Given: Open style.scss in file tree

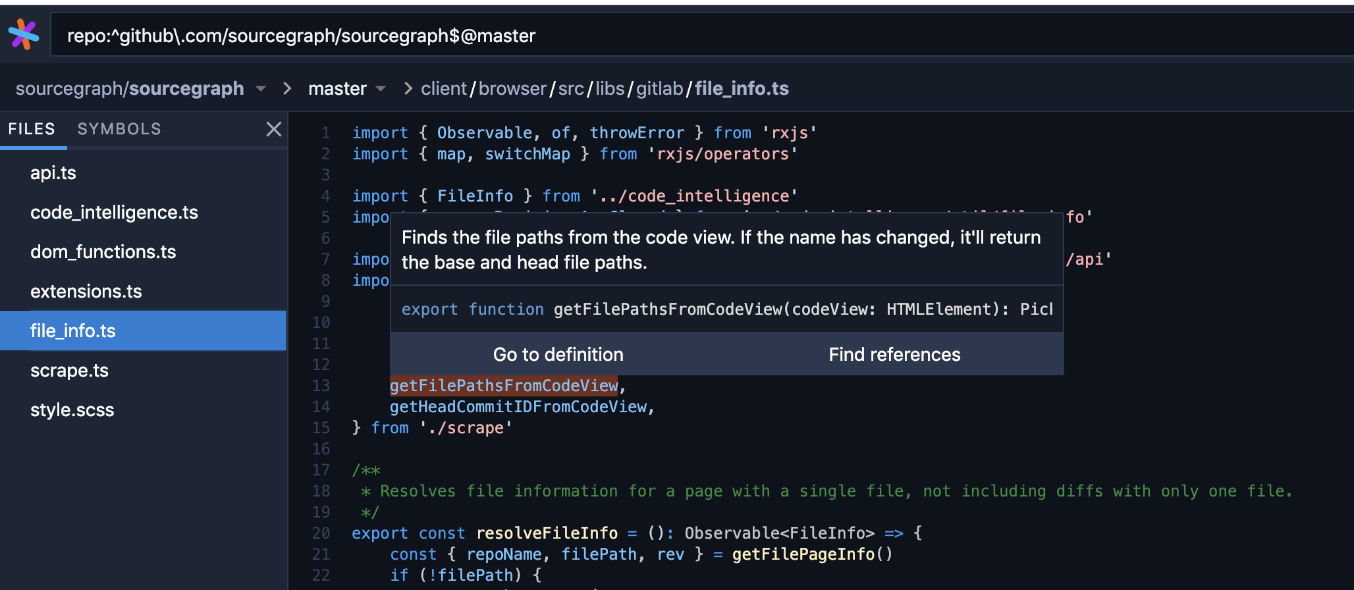Looking at the screenshot, I should pos(144,410).
